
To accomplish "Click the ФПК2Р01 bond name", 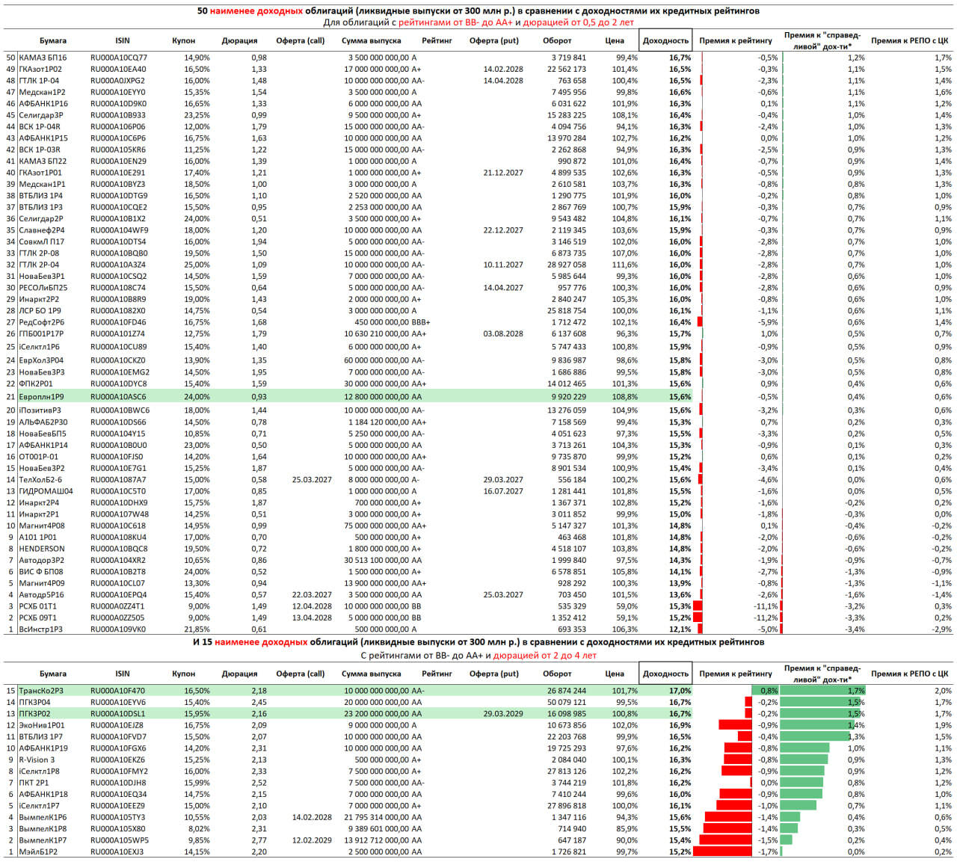I will [x=36, y=384].
